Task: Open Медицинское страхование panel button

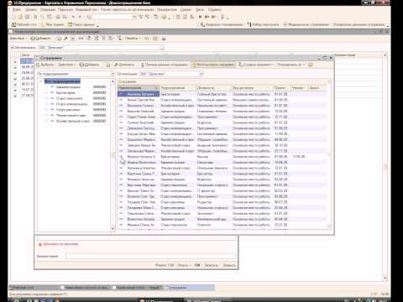Action: click(306, 24)
